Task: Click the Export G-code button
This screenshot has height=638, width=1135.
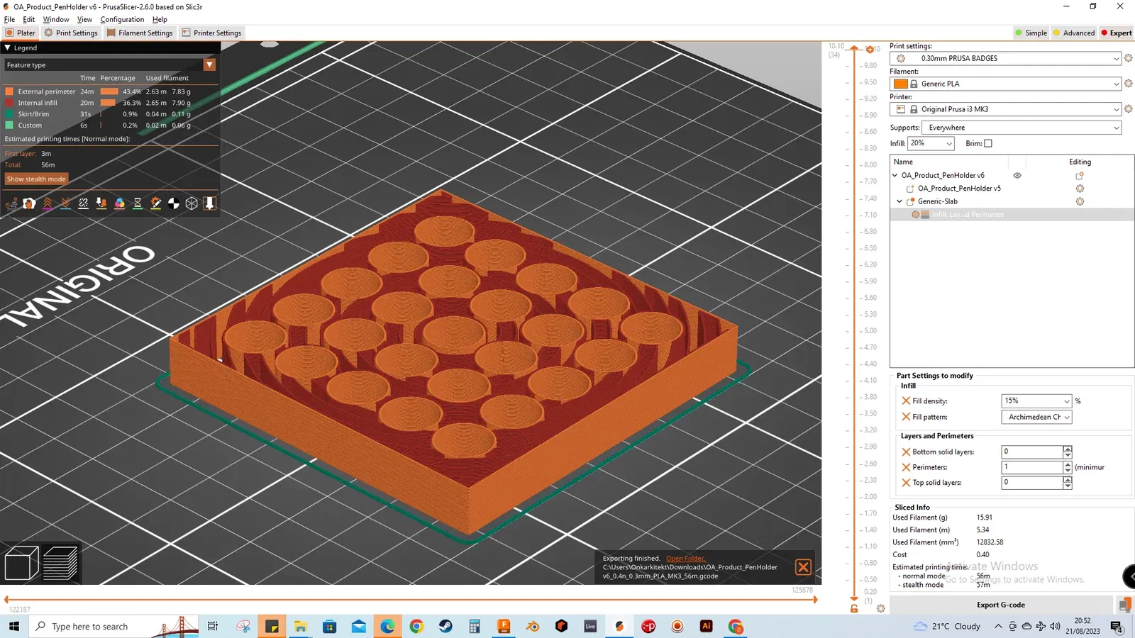Action: click(x=1000, y=605)
